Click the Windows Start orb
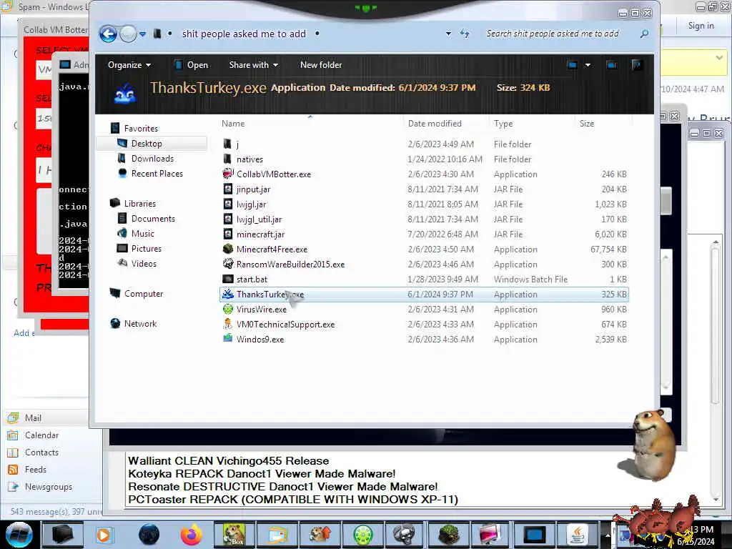Screen dimensions: 732x549 (19, 535)
